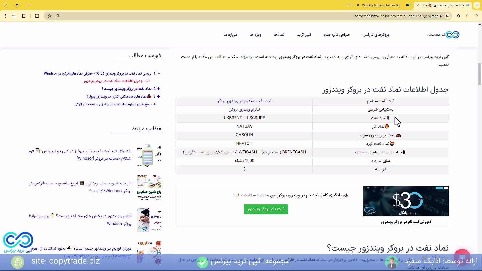Toggle the browser side panel icon
This screenshot has height=271, width=482.
coord(24,16)
